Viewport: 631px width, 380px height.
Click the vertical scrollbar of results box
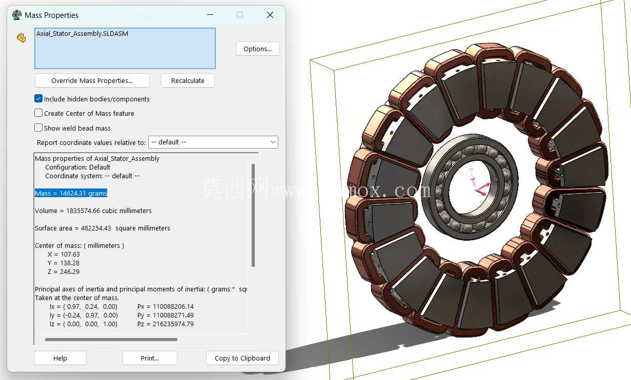pyautogui.click(x=253, y=215)
